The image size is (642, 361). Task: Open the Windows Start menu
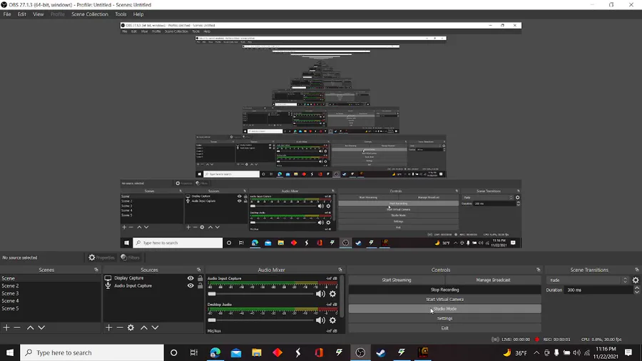point(10,352)
